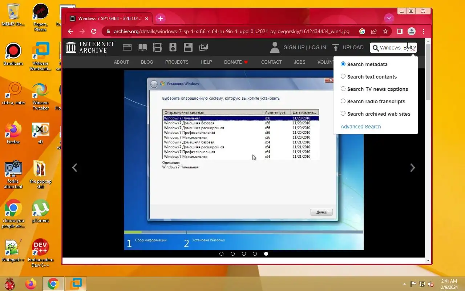The width and height of the screenshot is (465, 291).
Task: Open PROJECTS menu item
Action: click(x=177, y=62)
